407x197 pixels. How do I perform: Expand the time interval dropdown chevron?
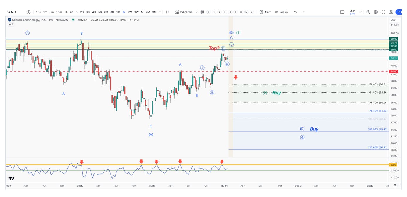(x=160, y=12)
